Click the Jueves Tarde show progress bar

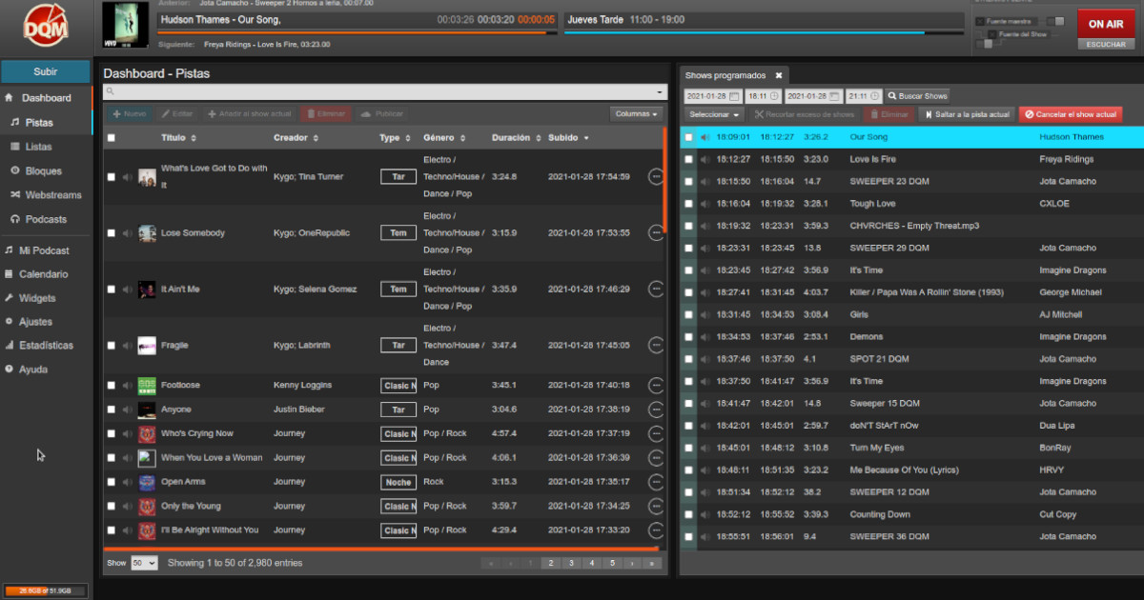(x=765, y=33)
